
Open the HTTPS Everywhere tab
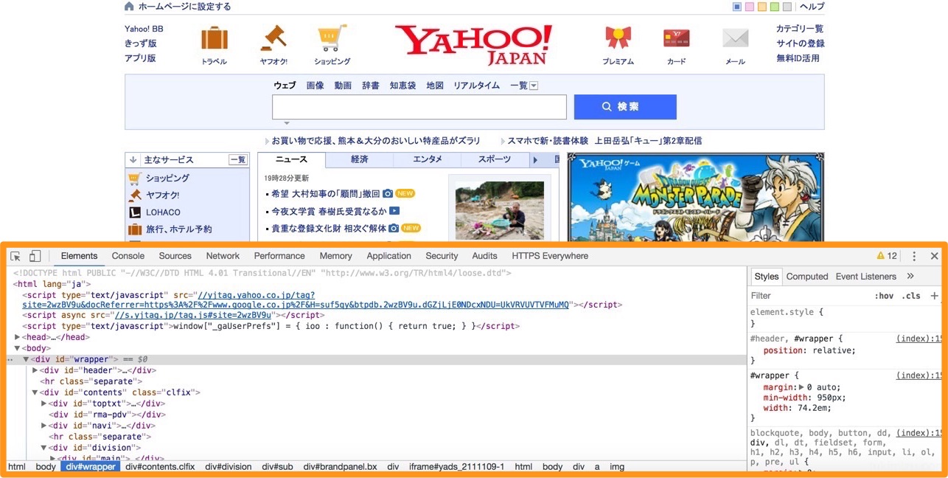tap(550, 256)
